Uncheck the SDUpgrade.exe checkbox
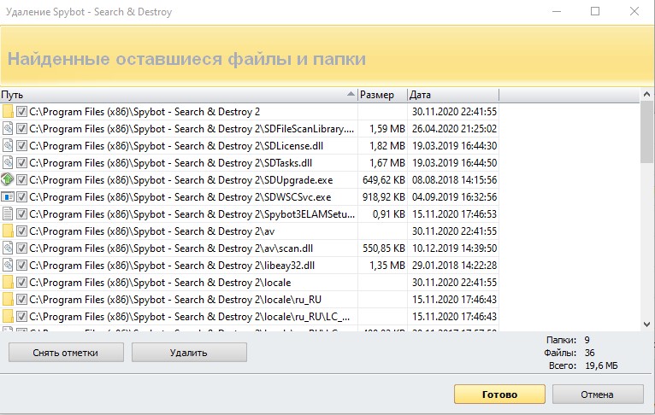This screenshot has width=655, height=415. tap(21, 180)
